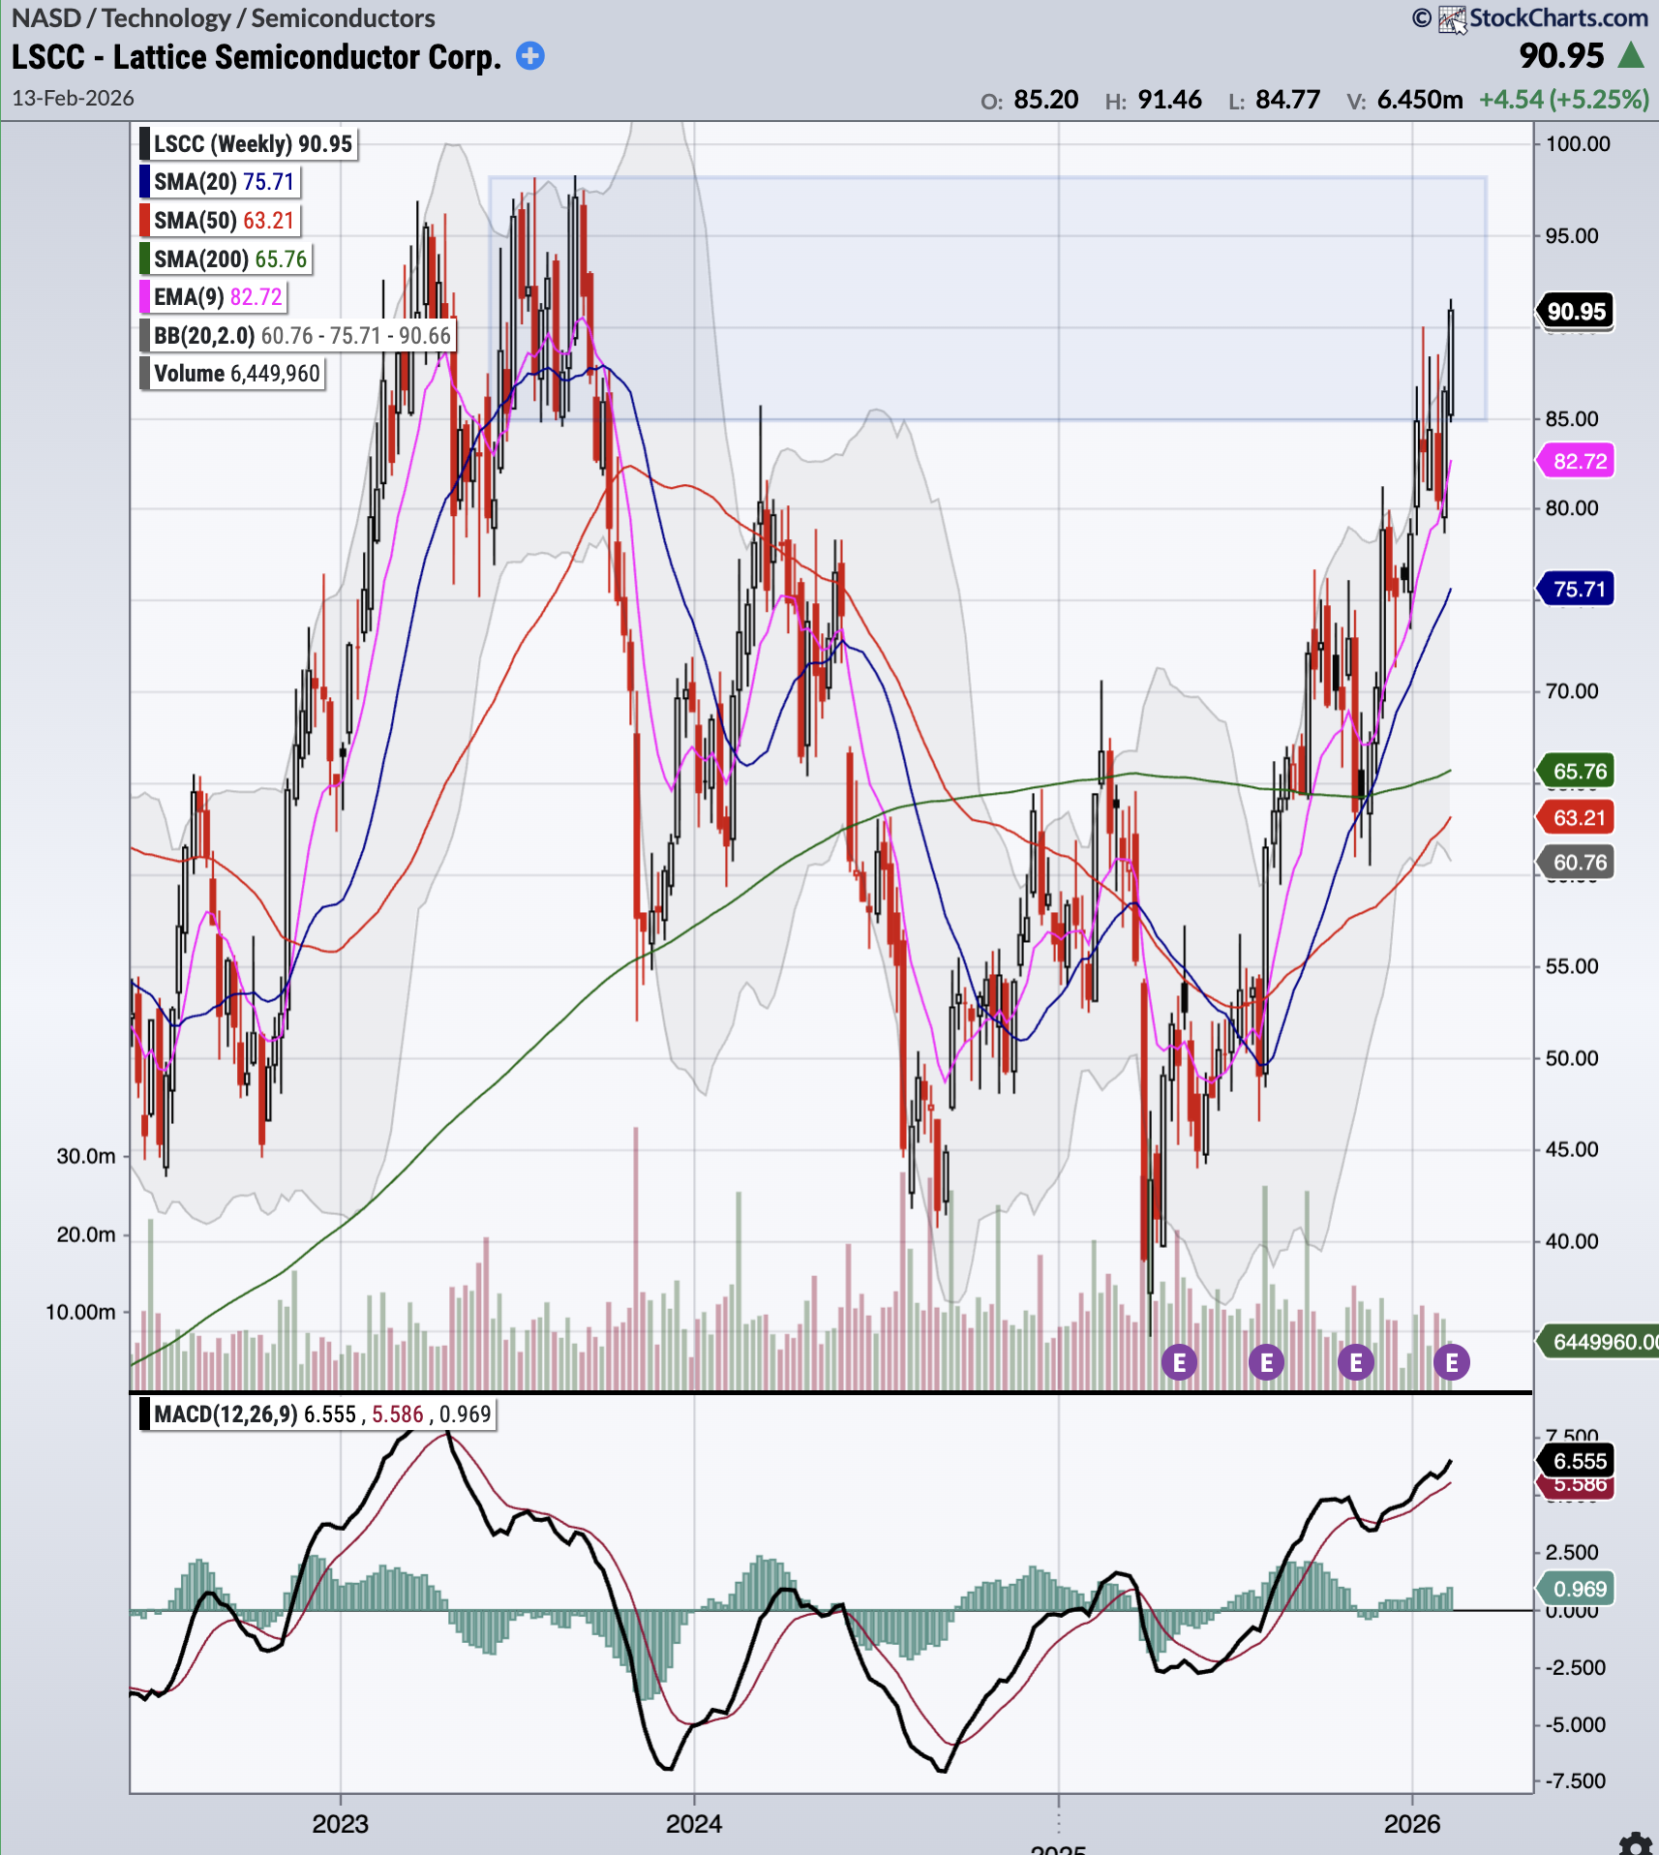This screenshot has width=1659, height=1855.
Task: Open the Technology sector breadcrumb
Action: 166,18
